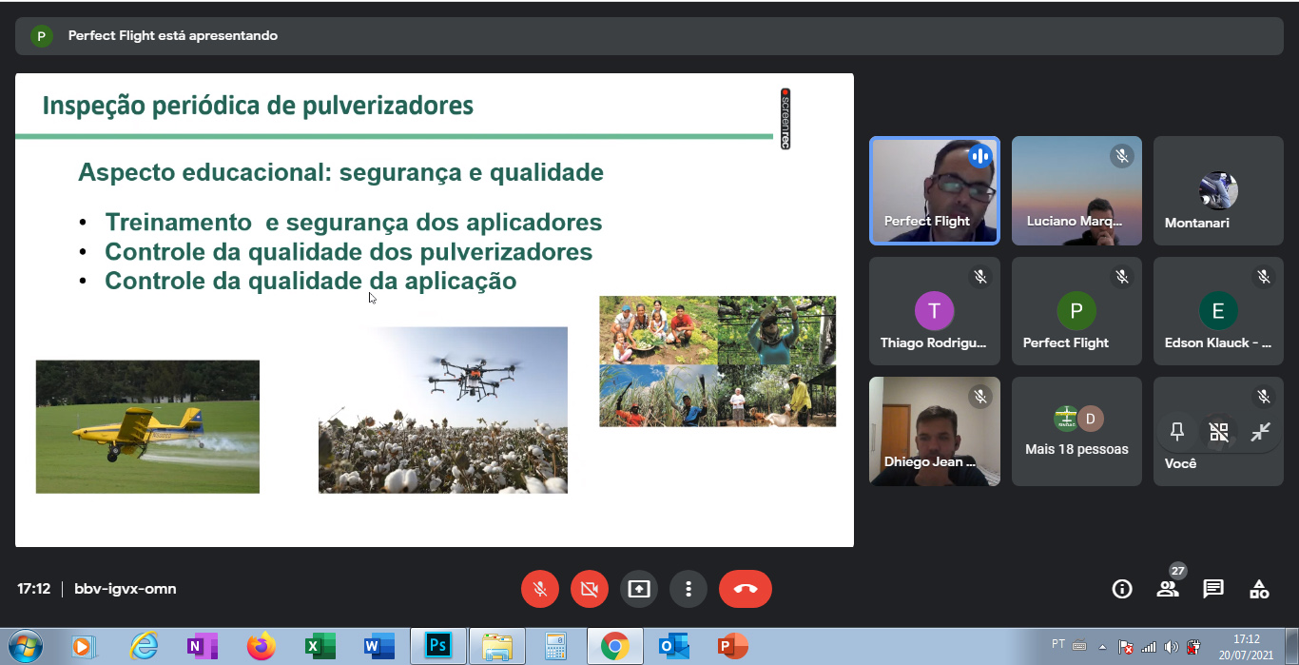Show hidden system tray icons arrow

(1102, 647)
